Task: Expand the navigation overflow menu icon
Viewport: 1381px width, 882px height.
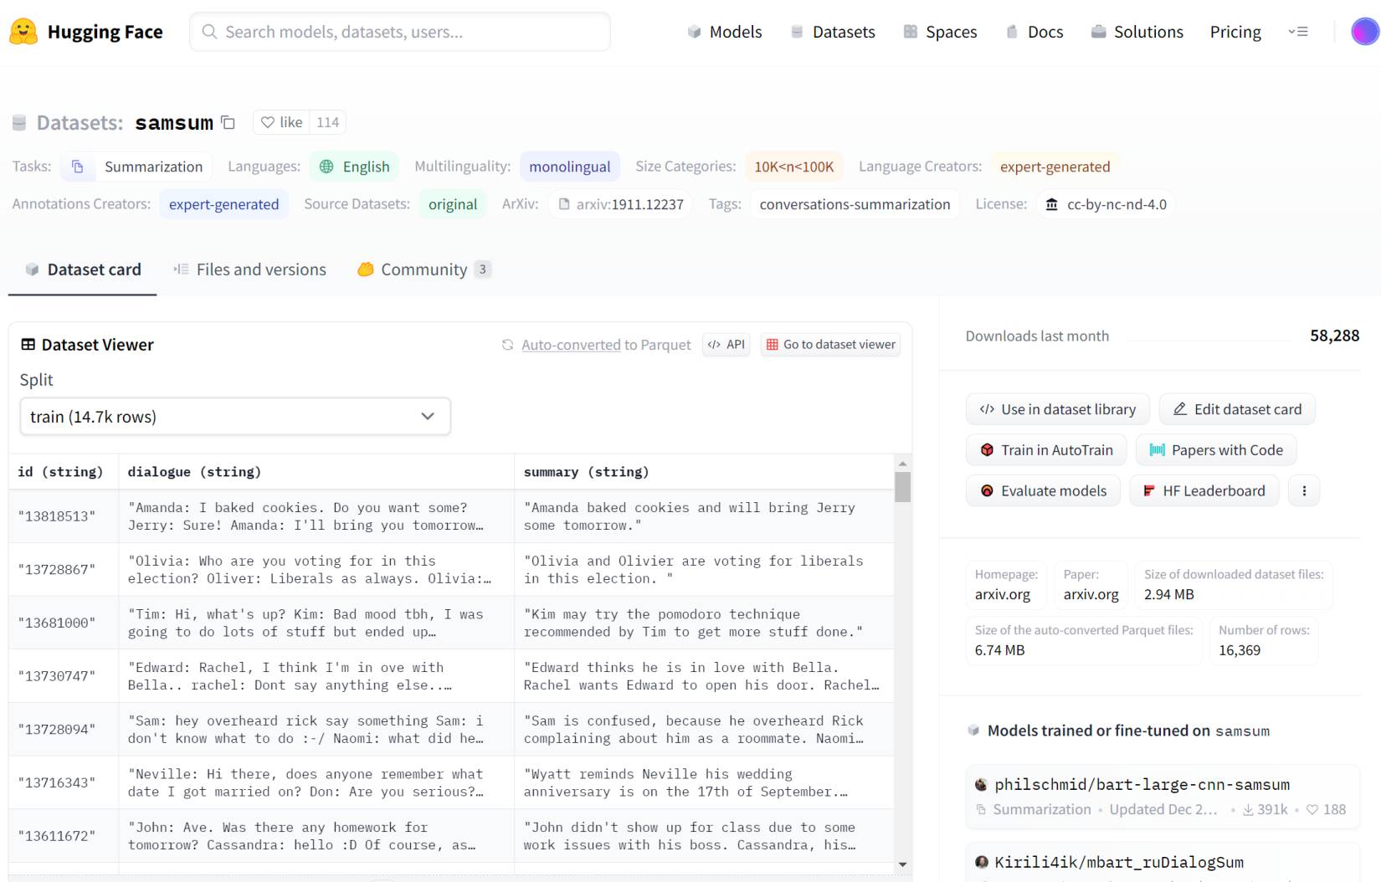Action: pyautogui.click(x=1297, y=32)
